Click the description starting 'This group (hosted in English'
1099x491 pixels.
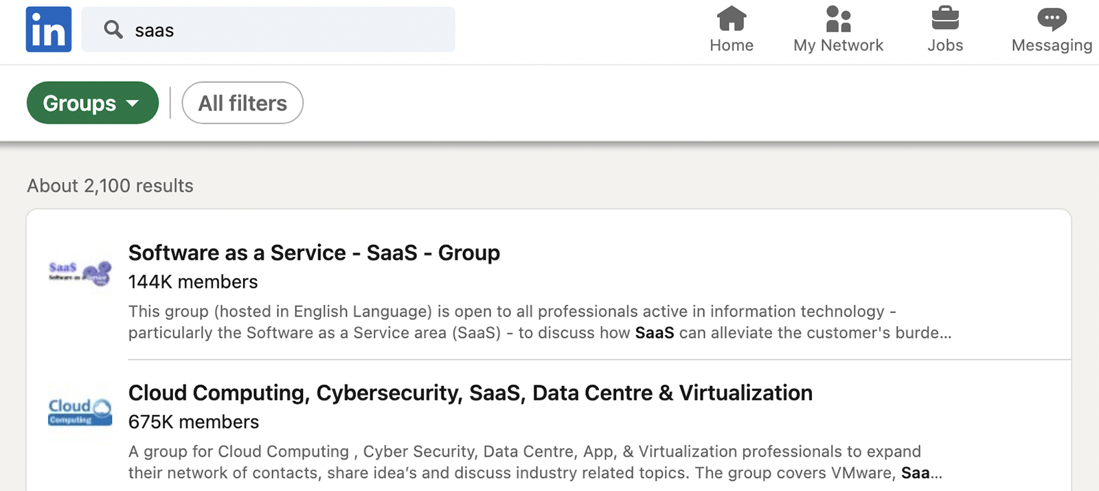tap(540, 322)
